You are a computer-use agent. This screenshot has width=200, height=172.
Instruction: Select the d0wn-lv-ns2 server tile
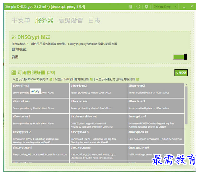pyautogui.click(x=156, y=90)
